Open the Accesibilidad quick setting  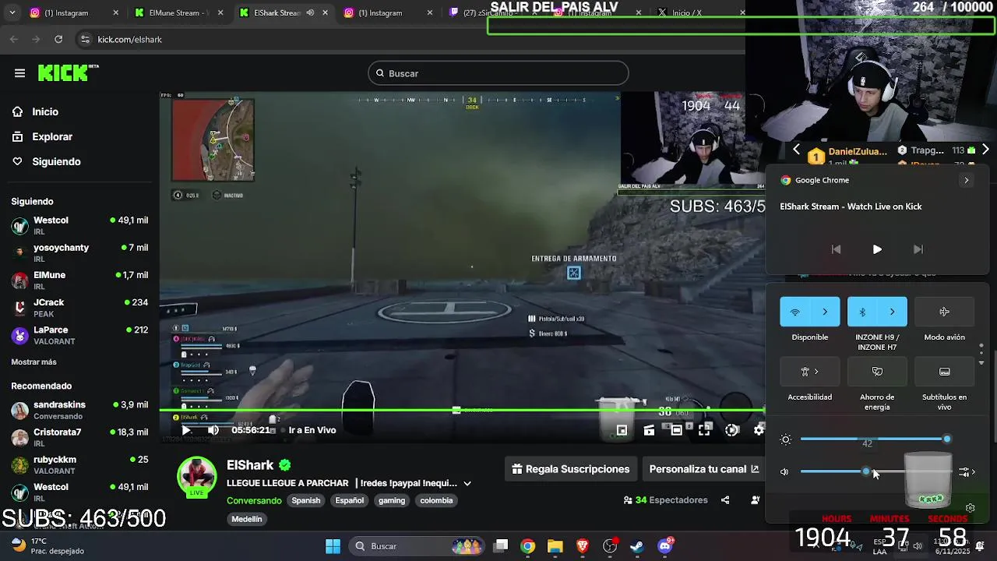pyautogui.click(x=810, y=372)
